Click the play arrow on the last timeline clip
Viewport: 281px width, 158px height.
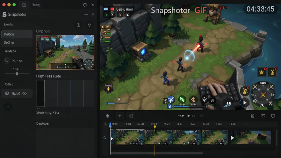pos(232,138)
